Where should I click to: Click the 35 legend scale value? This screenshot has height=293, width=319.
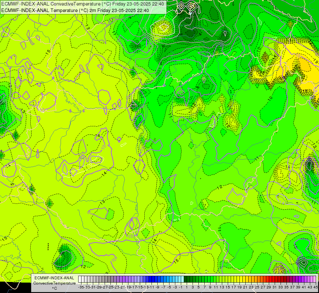[x=286, y=287]
